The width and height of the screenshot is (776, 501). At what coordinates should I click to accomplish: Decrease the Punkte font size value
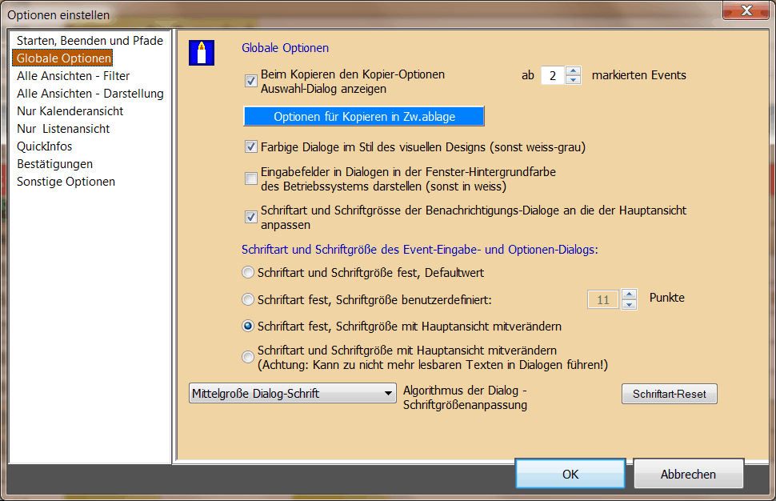pyautogui.click(x=629, y=304)
